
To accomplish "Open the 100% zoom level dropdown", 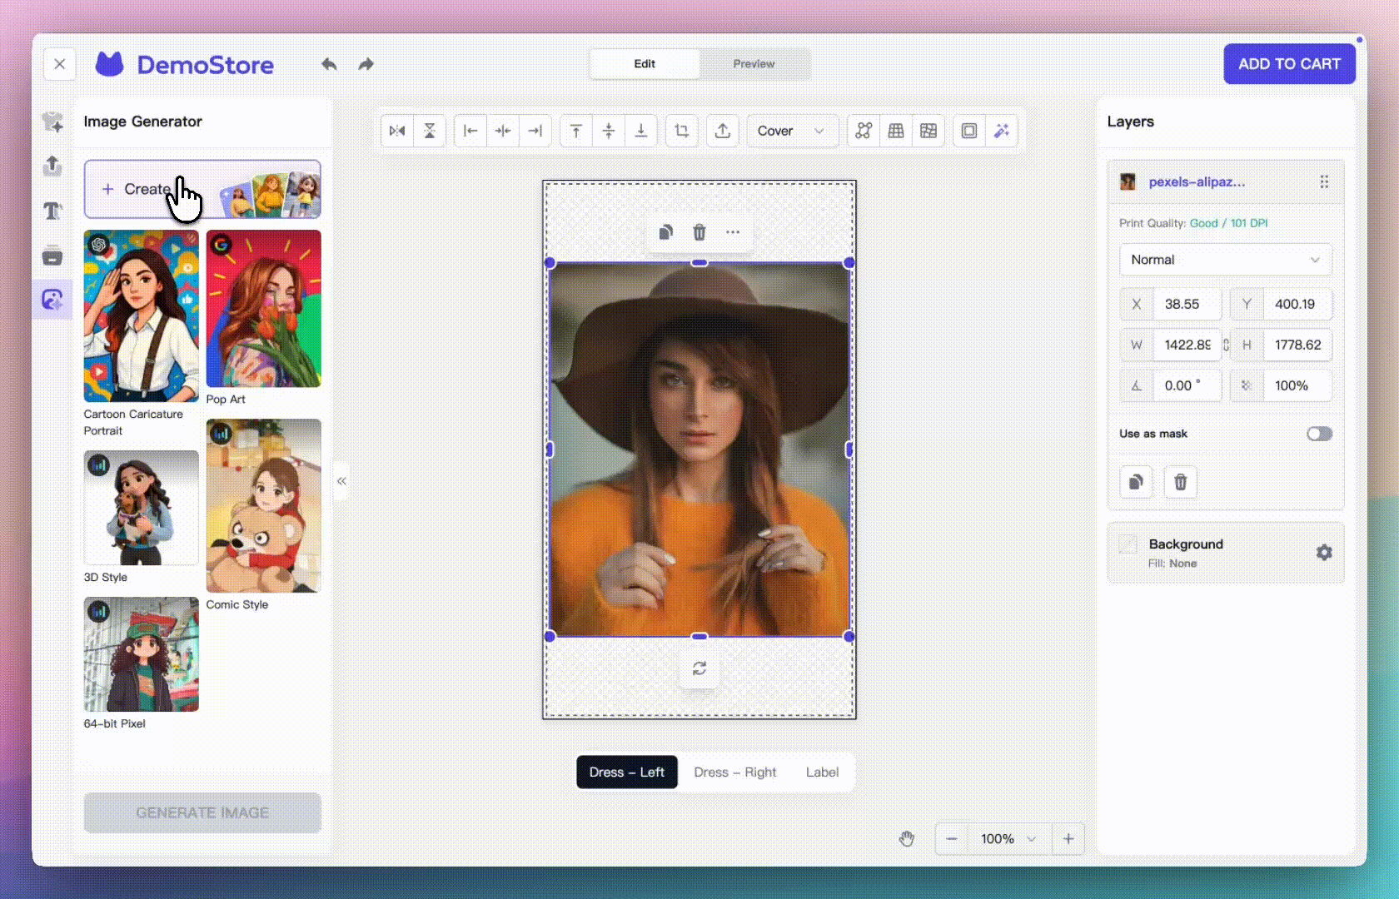I will point(1008,839).
